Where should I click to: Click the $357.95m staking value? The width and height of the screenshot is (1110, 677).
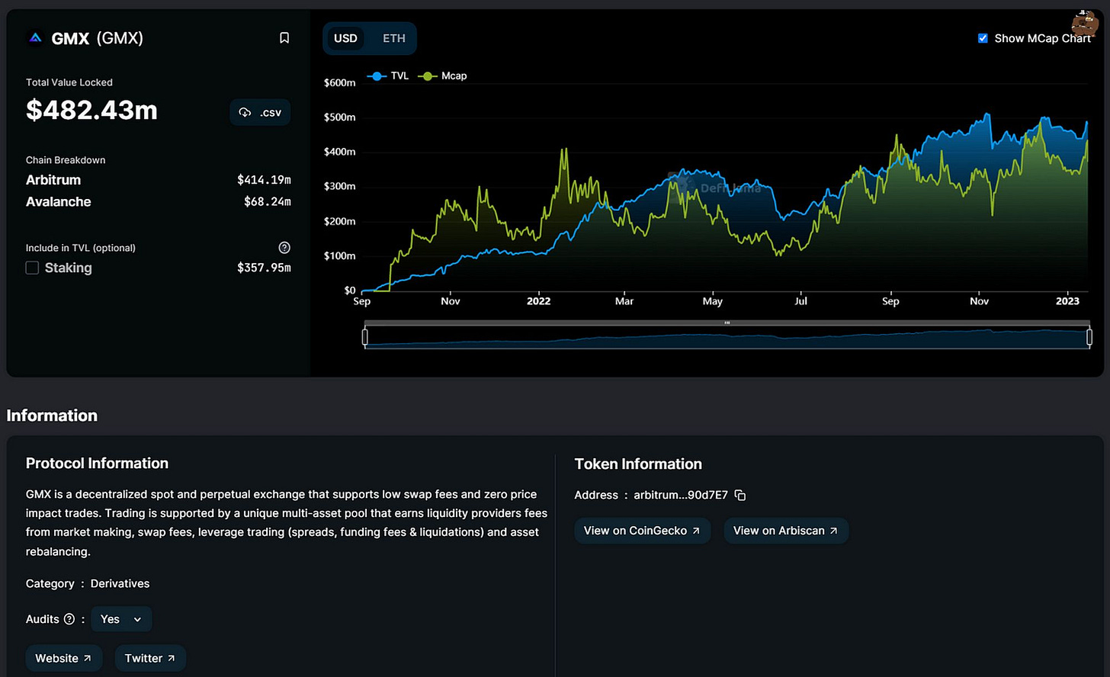pyautogui.click(x=264, y=268)
